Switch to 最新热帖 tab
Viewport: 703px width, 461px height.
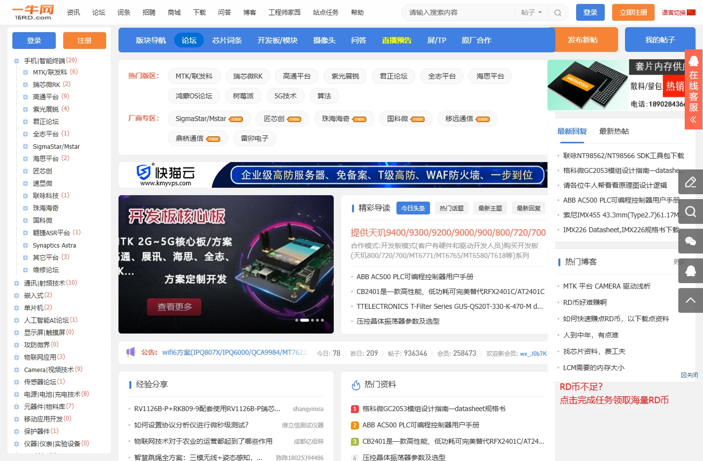[614, 131]
